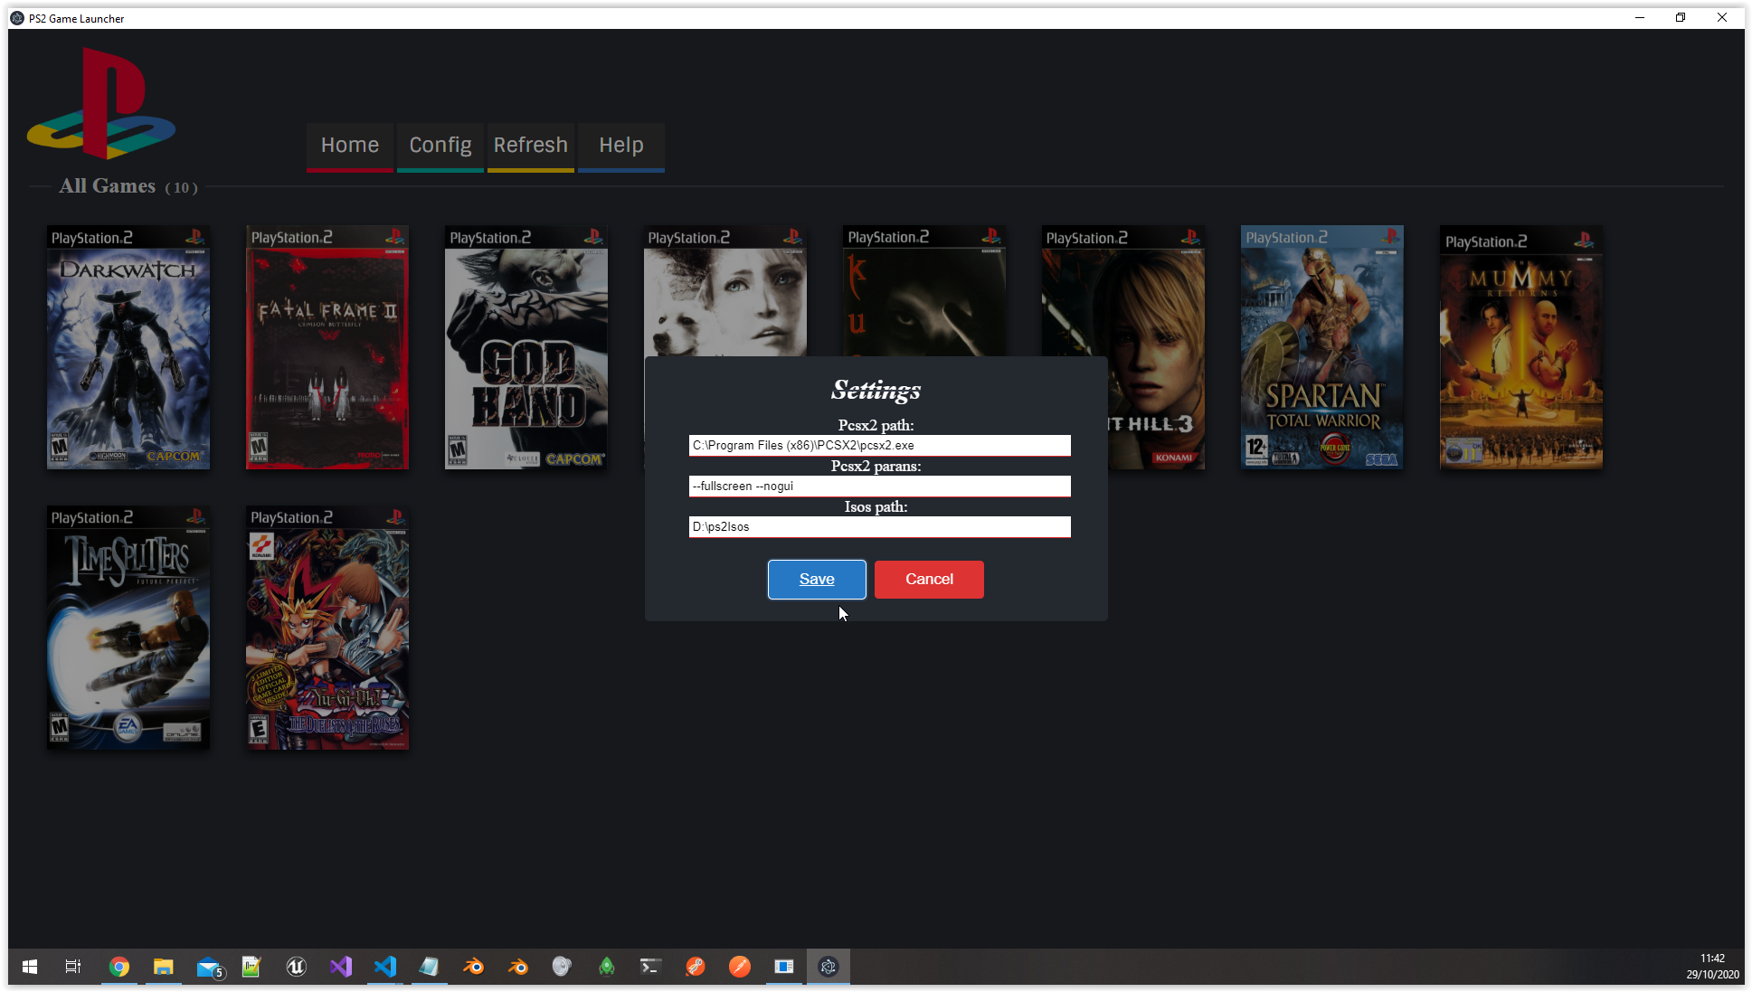The image size is (1752, 992).
Task: Open Google Chrome from taskbar
Action: (x=118, y=967)
